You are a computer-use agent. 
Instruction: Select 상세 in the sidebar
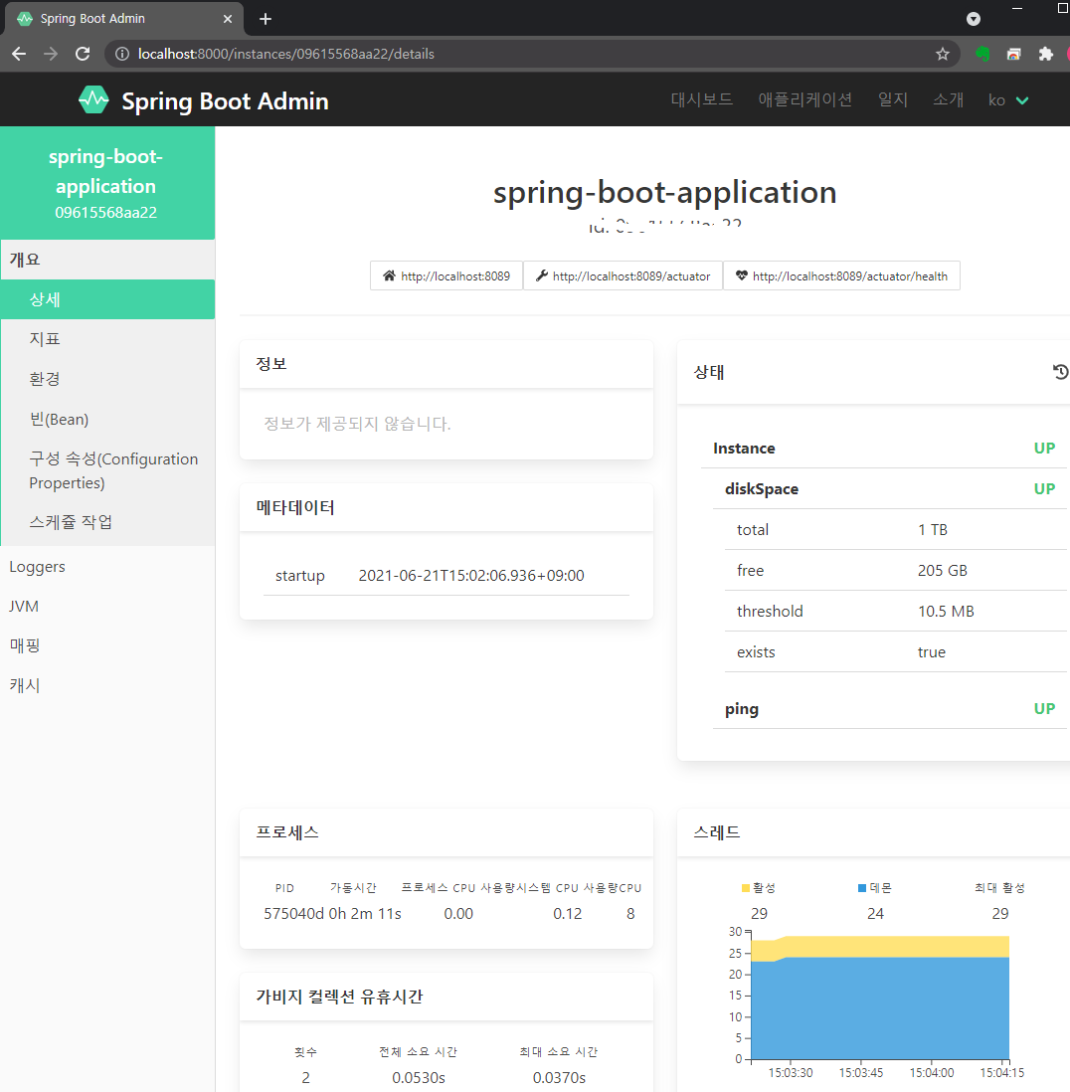(108, 299)
